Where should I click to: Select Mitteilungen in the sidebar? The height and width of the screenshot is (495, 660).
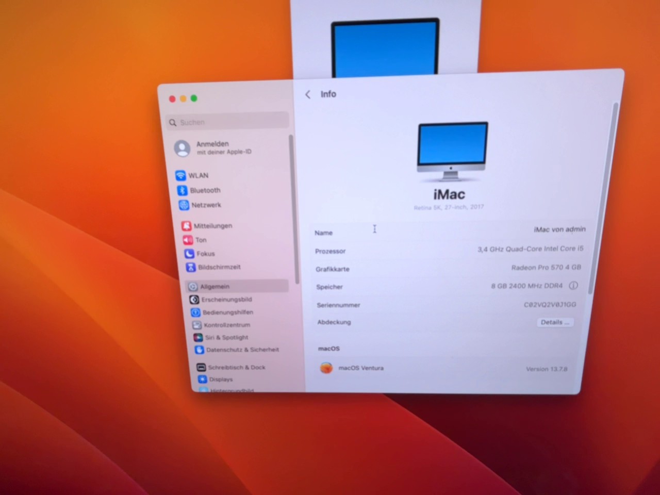213,226
